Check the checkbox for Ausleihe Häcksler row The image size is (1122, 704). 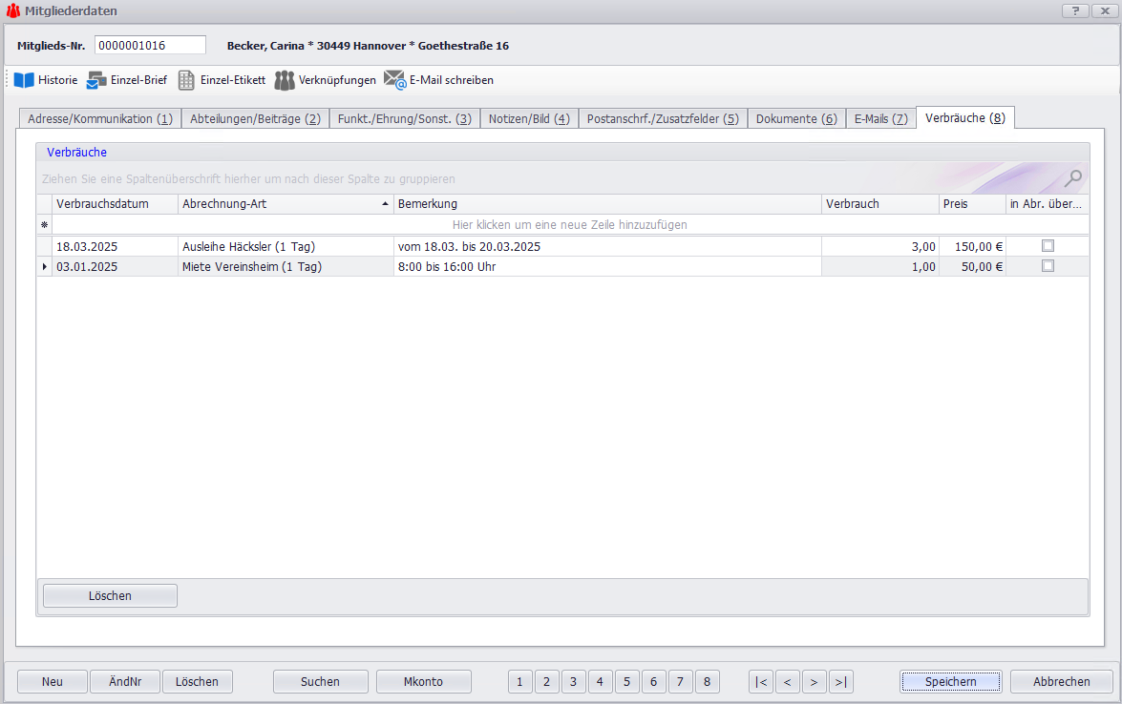pyautogui.click(x=1048, y=246)
